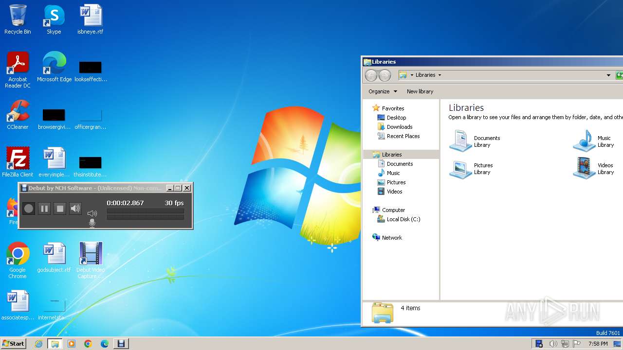Select the Skype desktop shortcut

54,19
